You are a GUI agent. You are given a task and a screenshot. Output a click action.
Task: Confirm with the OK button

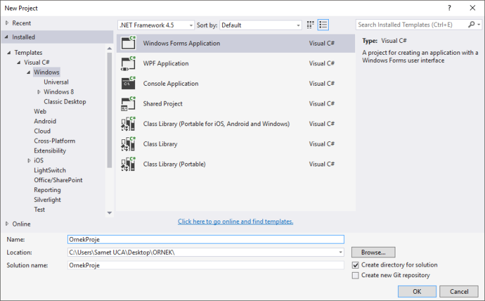[417, 291]
